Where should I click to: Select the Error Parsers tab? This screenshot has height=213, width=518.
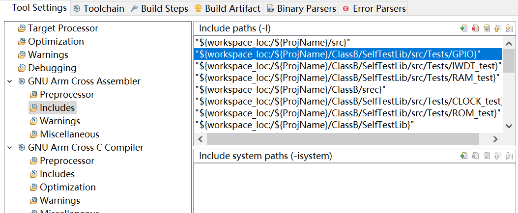click(374, 8)
